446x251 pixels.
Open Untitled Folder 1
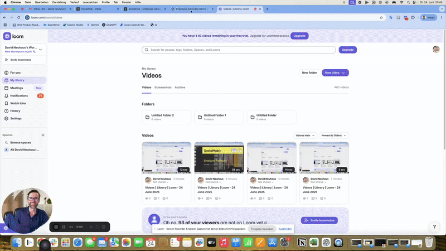coord(219,117)
